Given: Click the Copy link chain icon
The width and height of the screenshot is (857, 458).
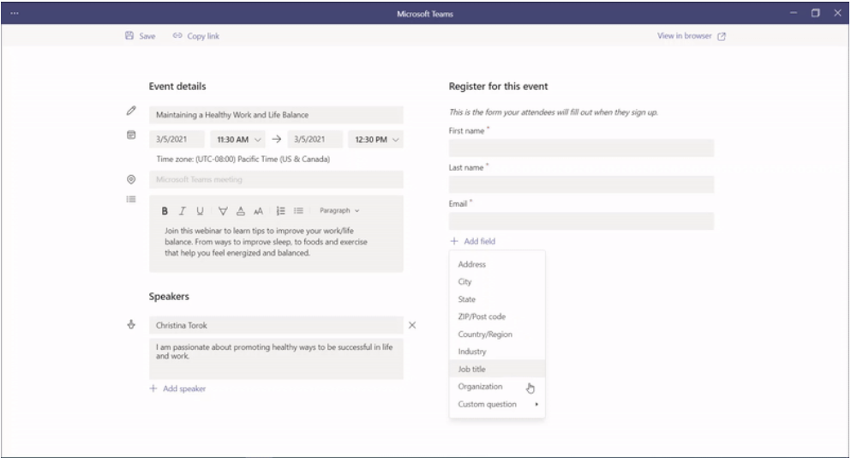Looking at the screenshot, I should (x=177, y=35).
